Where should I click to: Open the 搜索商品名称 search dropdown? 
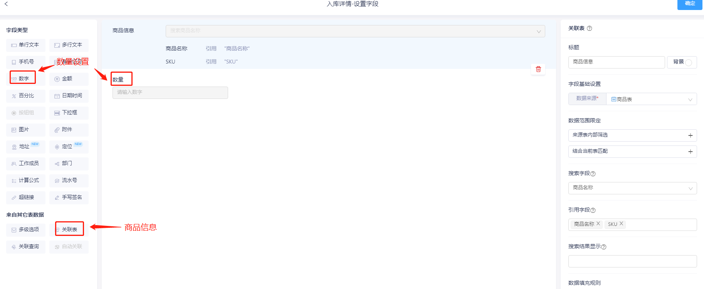click(355, 31)
